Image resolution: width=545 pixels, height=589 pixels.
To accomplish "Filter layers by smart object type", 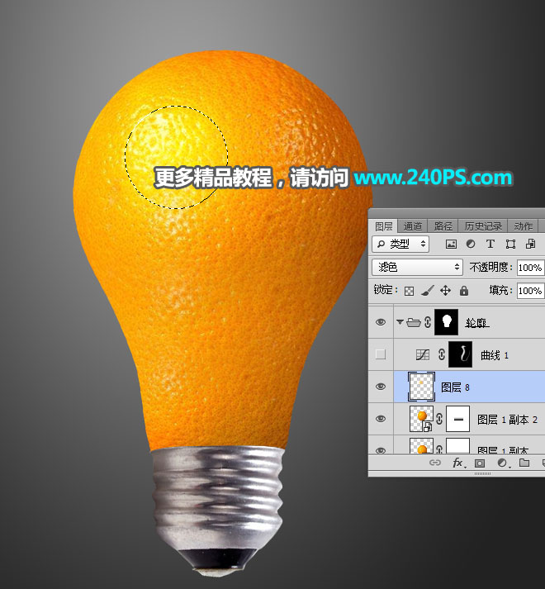I will point(530,245).
